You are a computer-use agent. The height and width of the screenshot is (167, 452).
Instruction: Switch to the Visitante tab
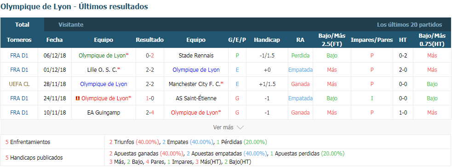pos(71,24)
